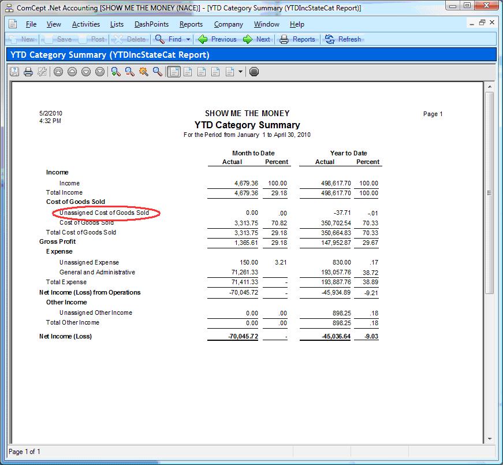Go to previous page using up arrow icon
Viewport: 503px width, 465px height.
pyautogui.click(x=72, y=72)
